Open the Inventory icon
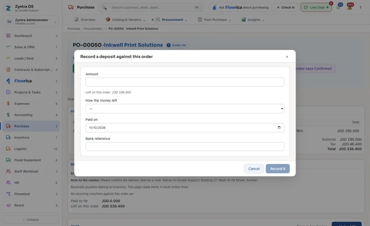Screen dimensions: 370x226 [x=8, y=137]
